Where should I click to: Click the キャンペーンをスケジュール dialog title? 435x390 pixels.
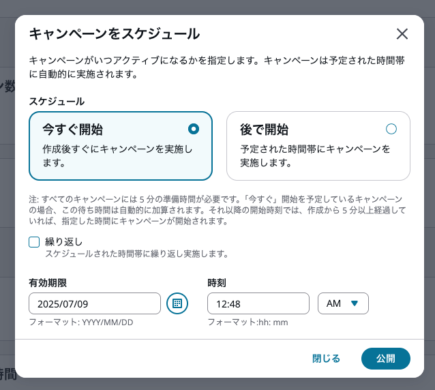(115, 34)
